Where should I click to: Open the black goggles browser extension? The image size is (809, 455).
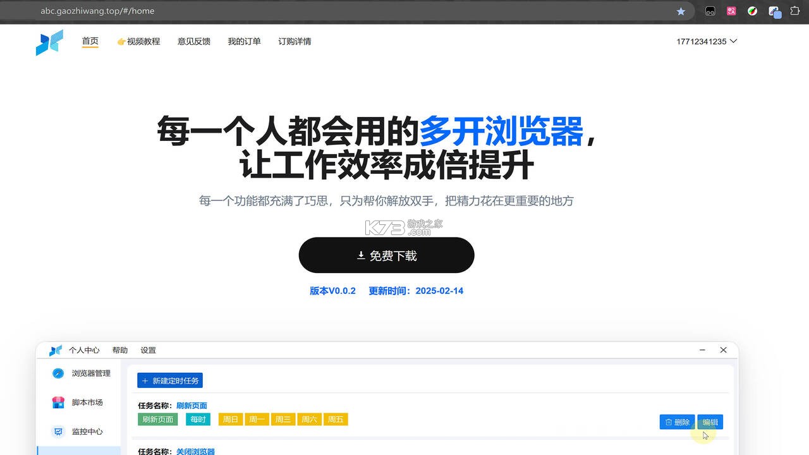[x=710, y=11]
